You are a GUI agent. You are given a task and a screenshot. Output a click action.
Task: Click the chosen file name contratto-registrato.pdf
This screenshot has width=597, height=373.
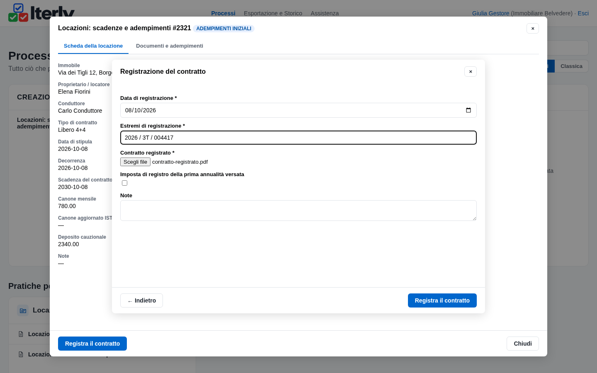tap(180, 162)
